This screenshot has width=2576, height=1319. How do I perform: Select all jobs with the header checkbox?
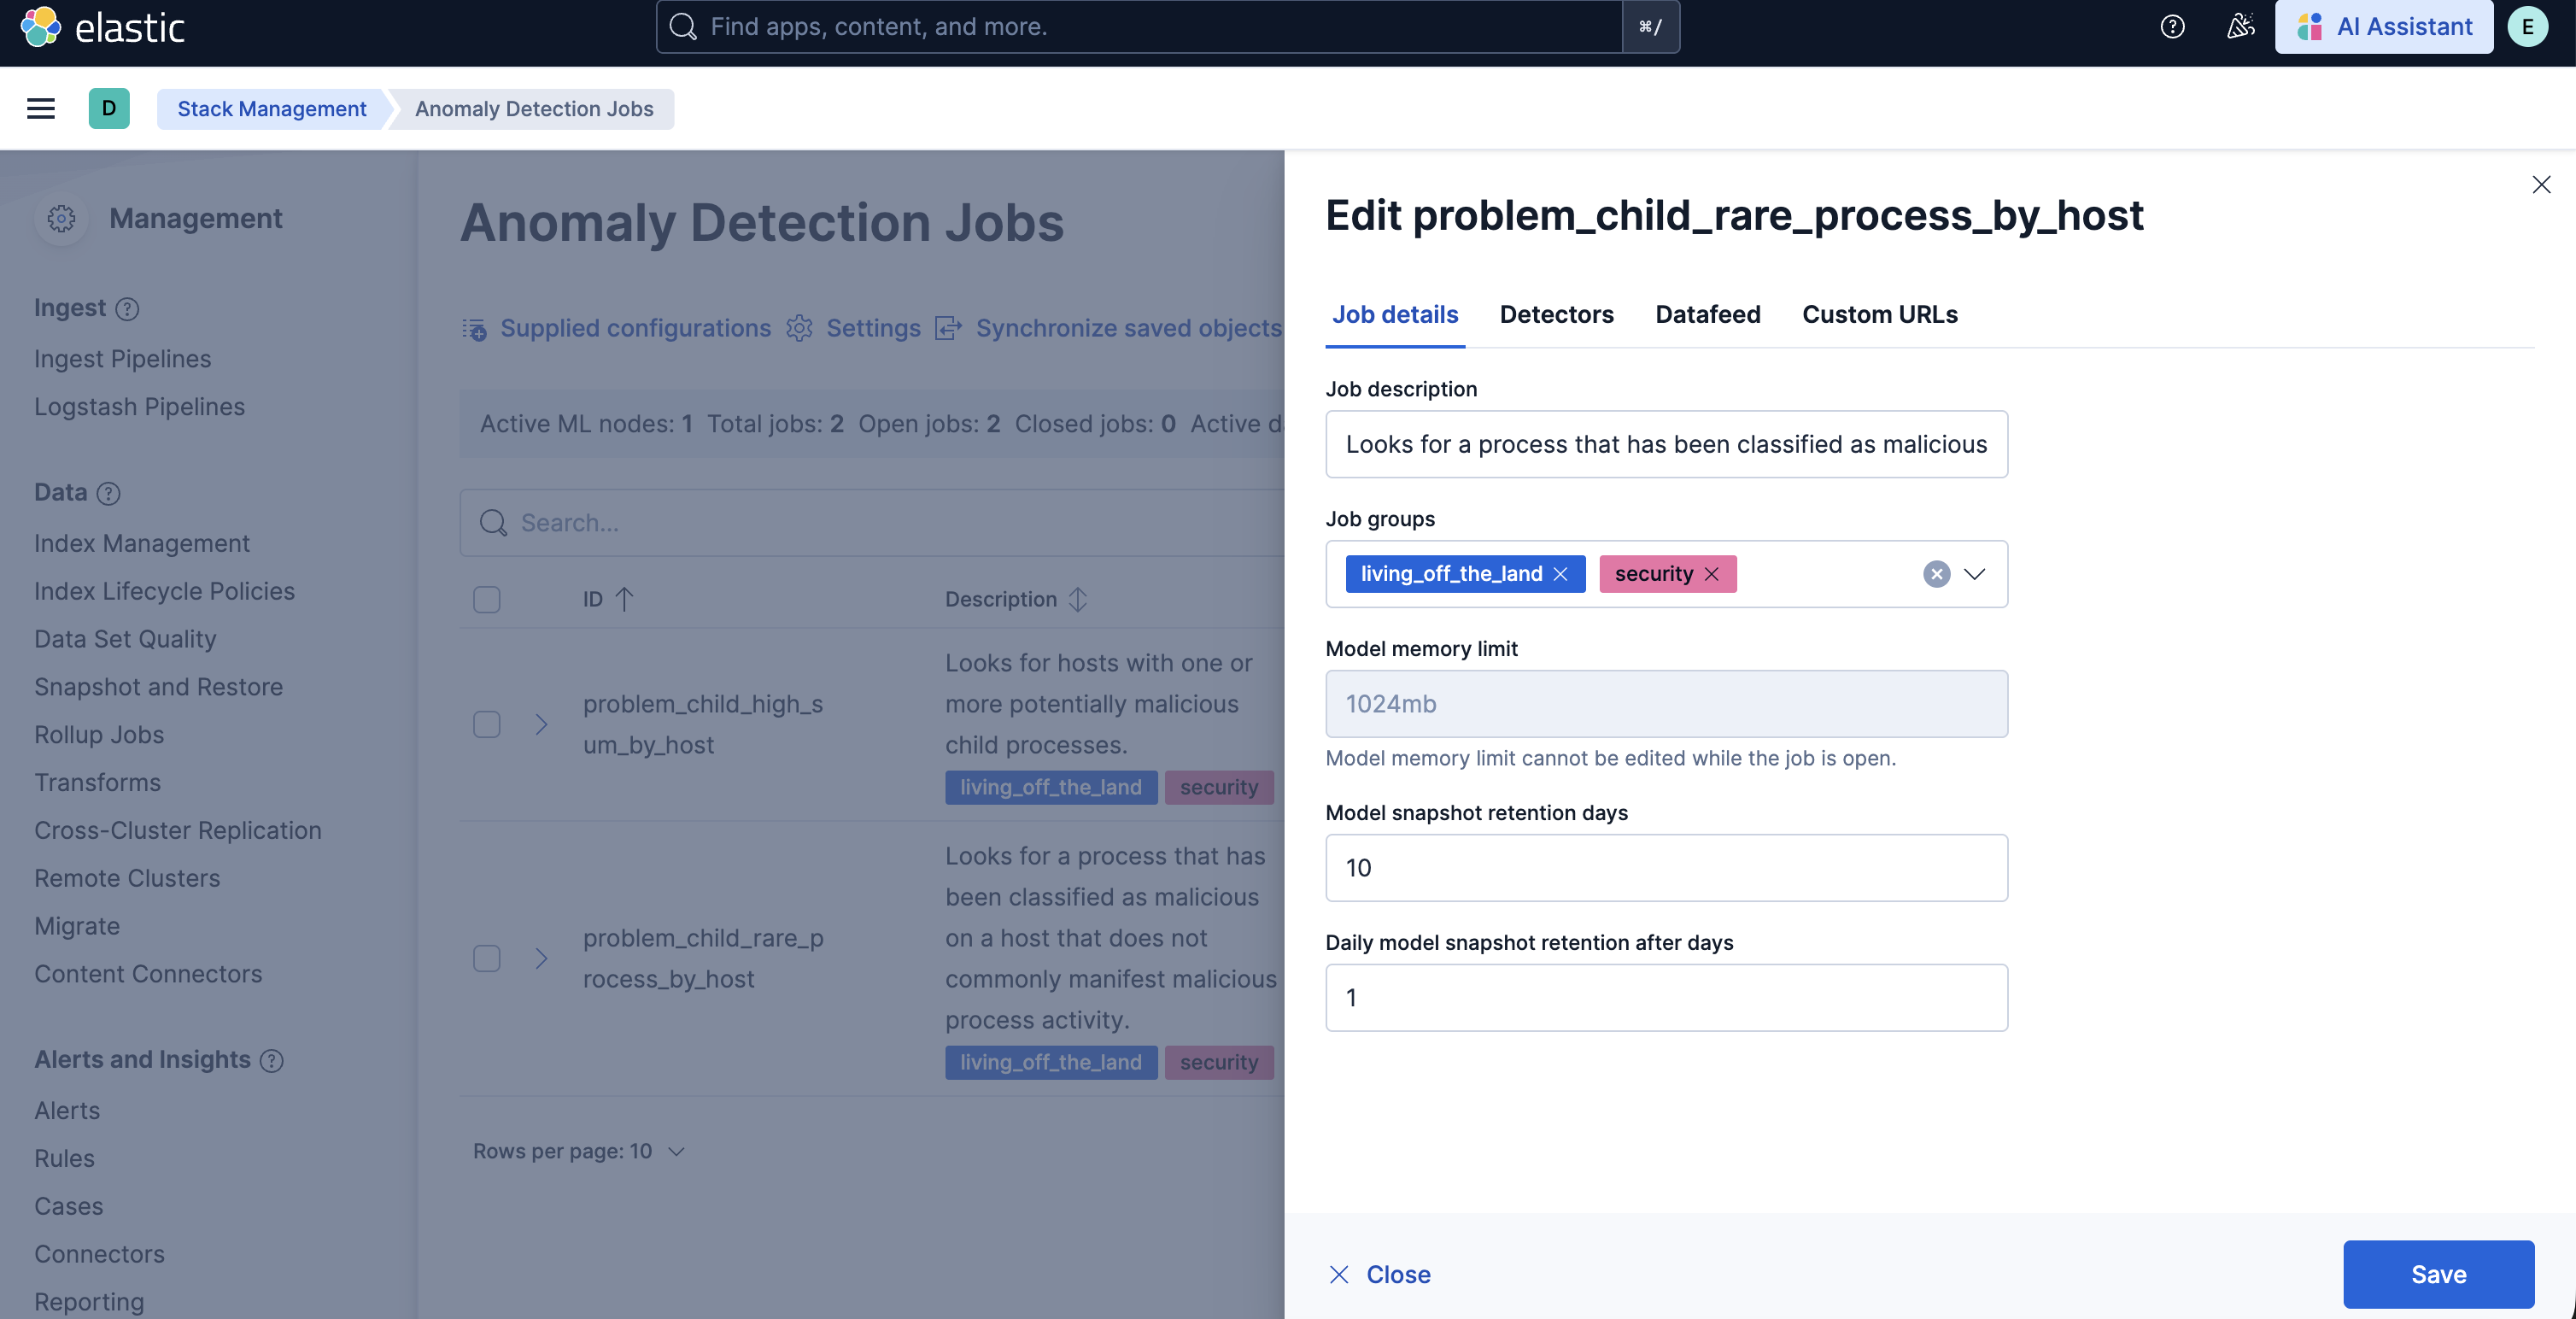coord(487,599)
